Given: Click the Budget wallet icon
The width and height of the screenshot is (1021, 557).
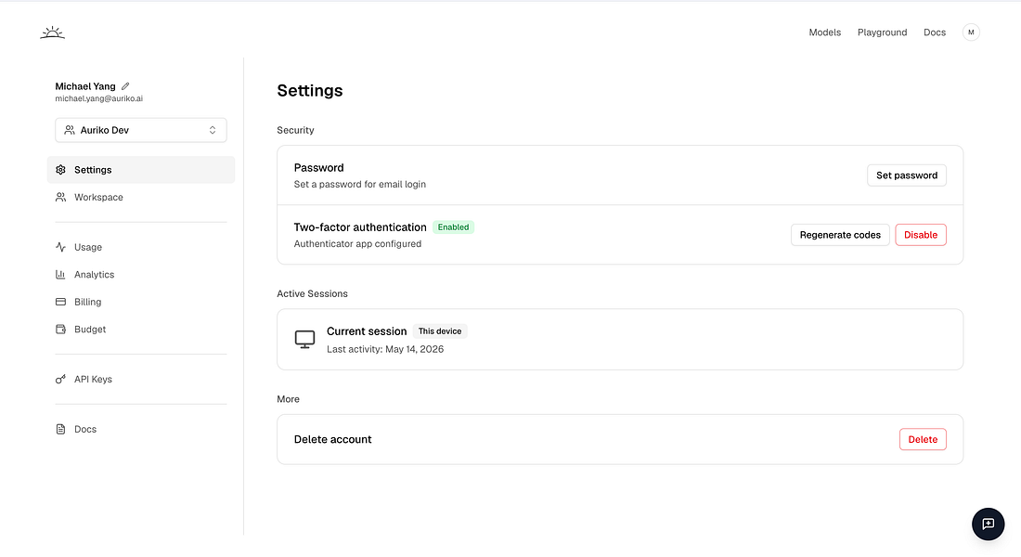Looking at the screenshot, I should point(60,330).
